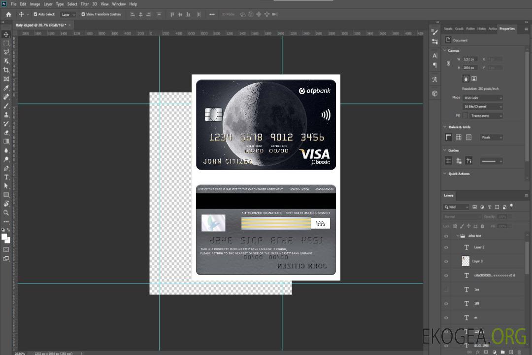Click the lock position icon
Screen dimensions: 532x355
(468, 226)
